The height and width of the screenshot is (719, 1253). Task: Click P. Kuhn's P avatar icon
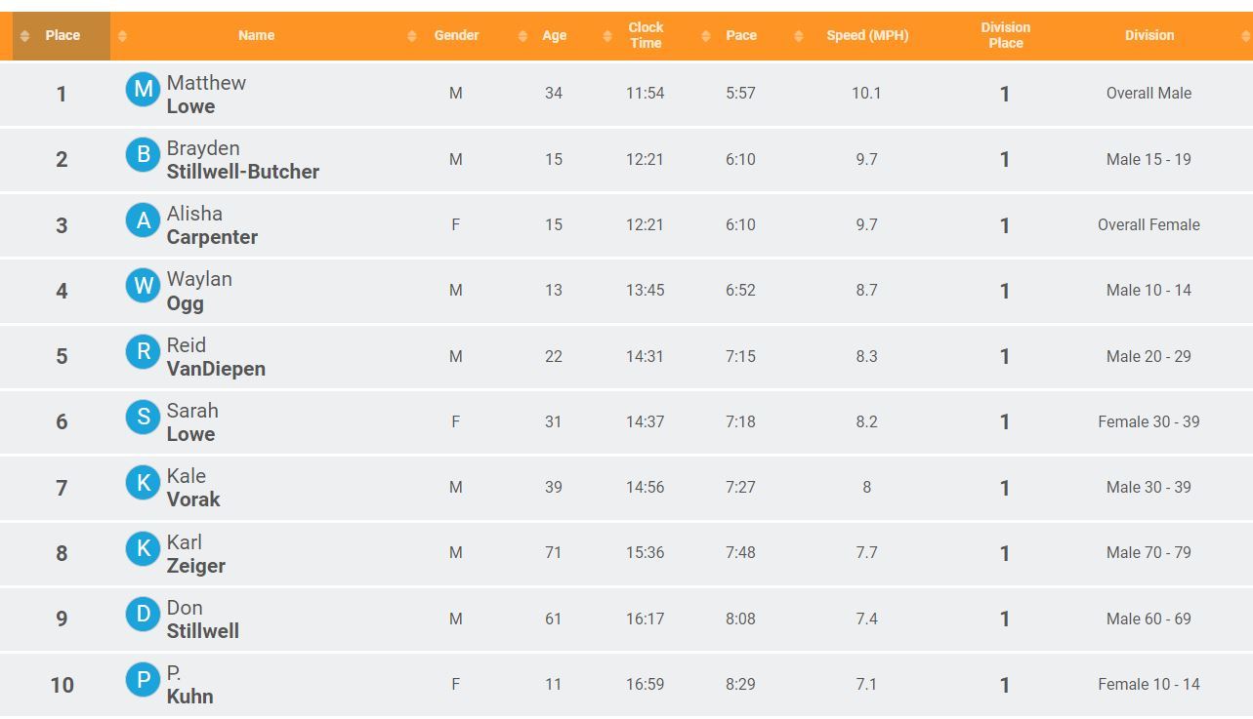point(143,680)
